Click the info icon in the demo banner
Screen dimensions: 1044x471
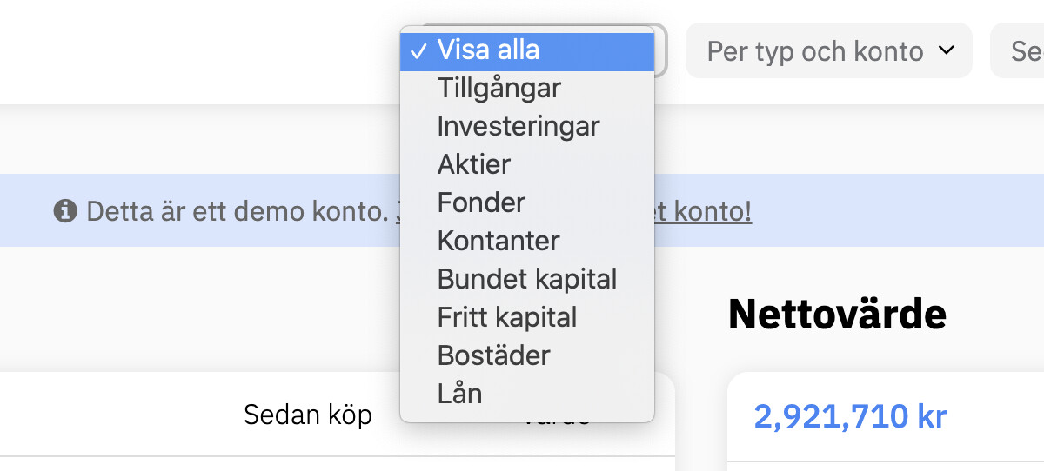pos(64,211)
